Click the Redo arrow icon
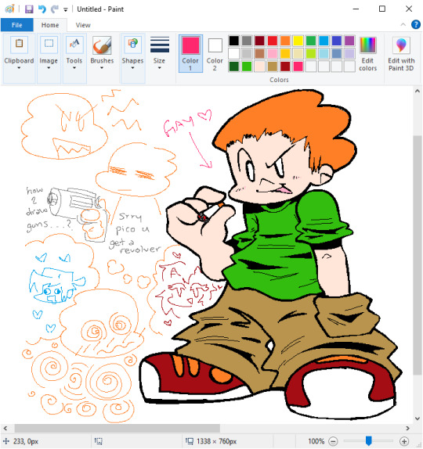 (x=55, y=9)
